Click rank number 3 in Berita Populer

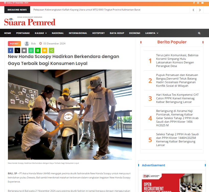click(x=150, y=99)
